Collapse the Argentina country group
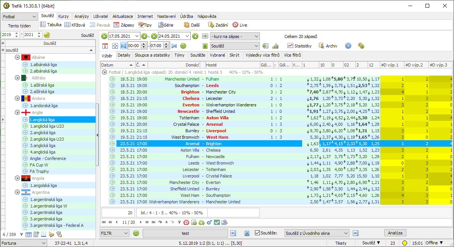The width and height of the screenshot is (454, 247). 17,192
